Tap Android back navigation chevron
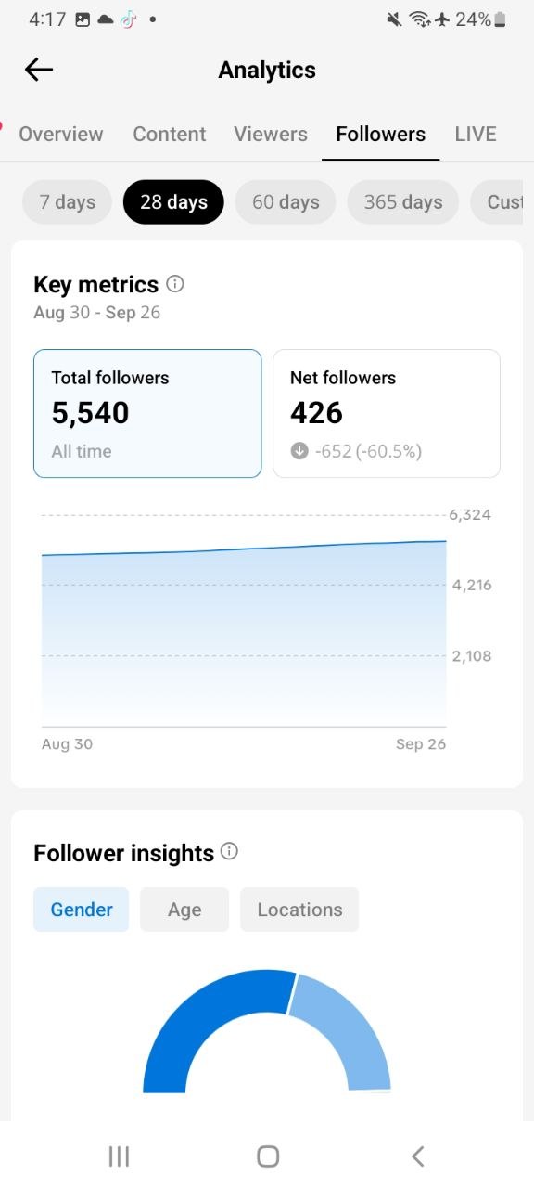The image size is (534, 1188). click(x=417, y=1156)
